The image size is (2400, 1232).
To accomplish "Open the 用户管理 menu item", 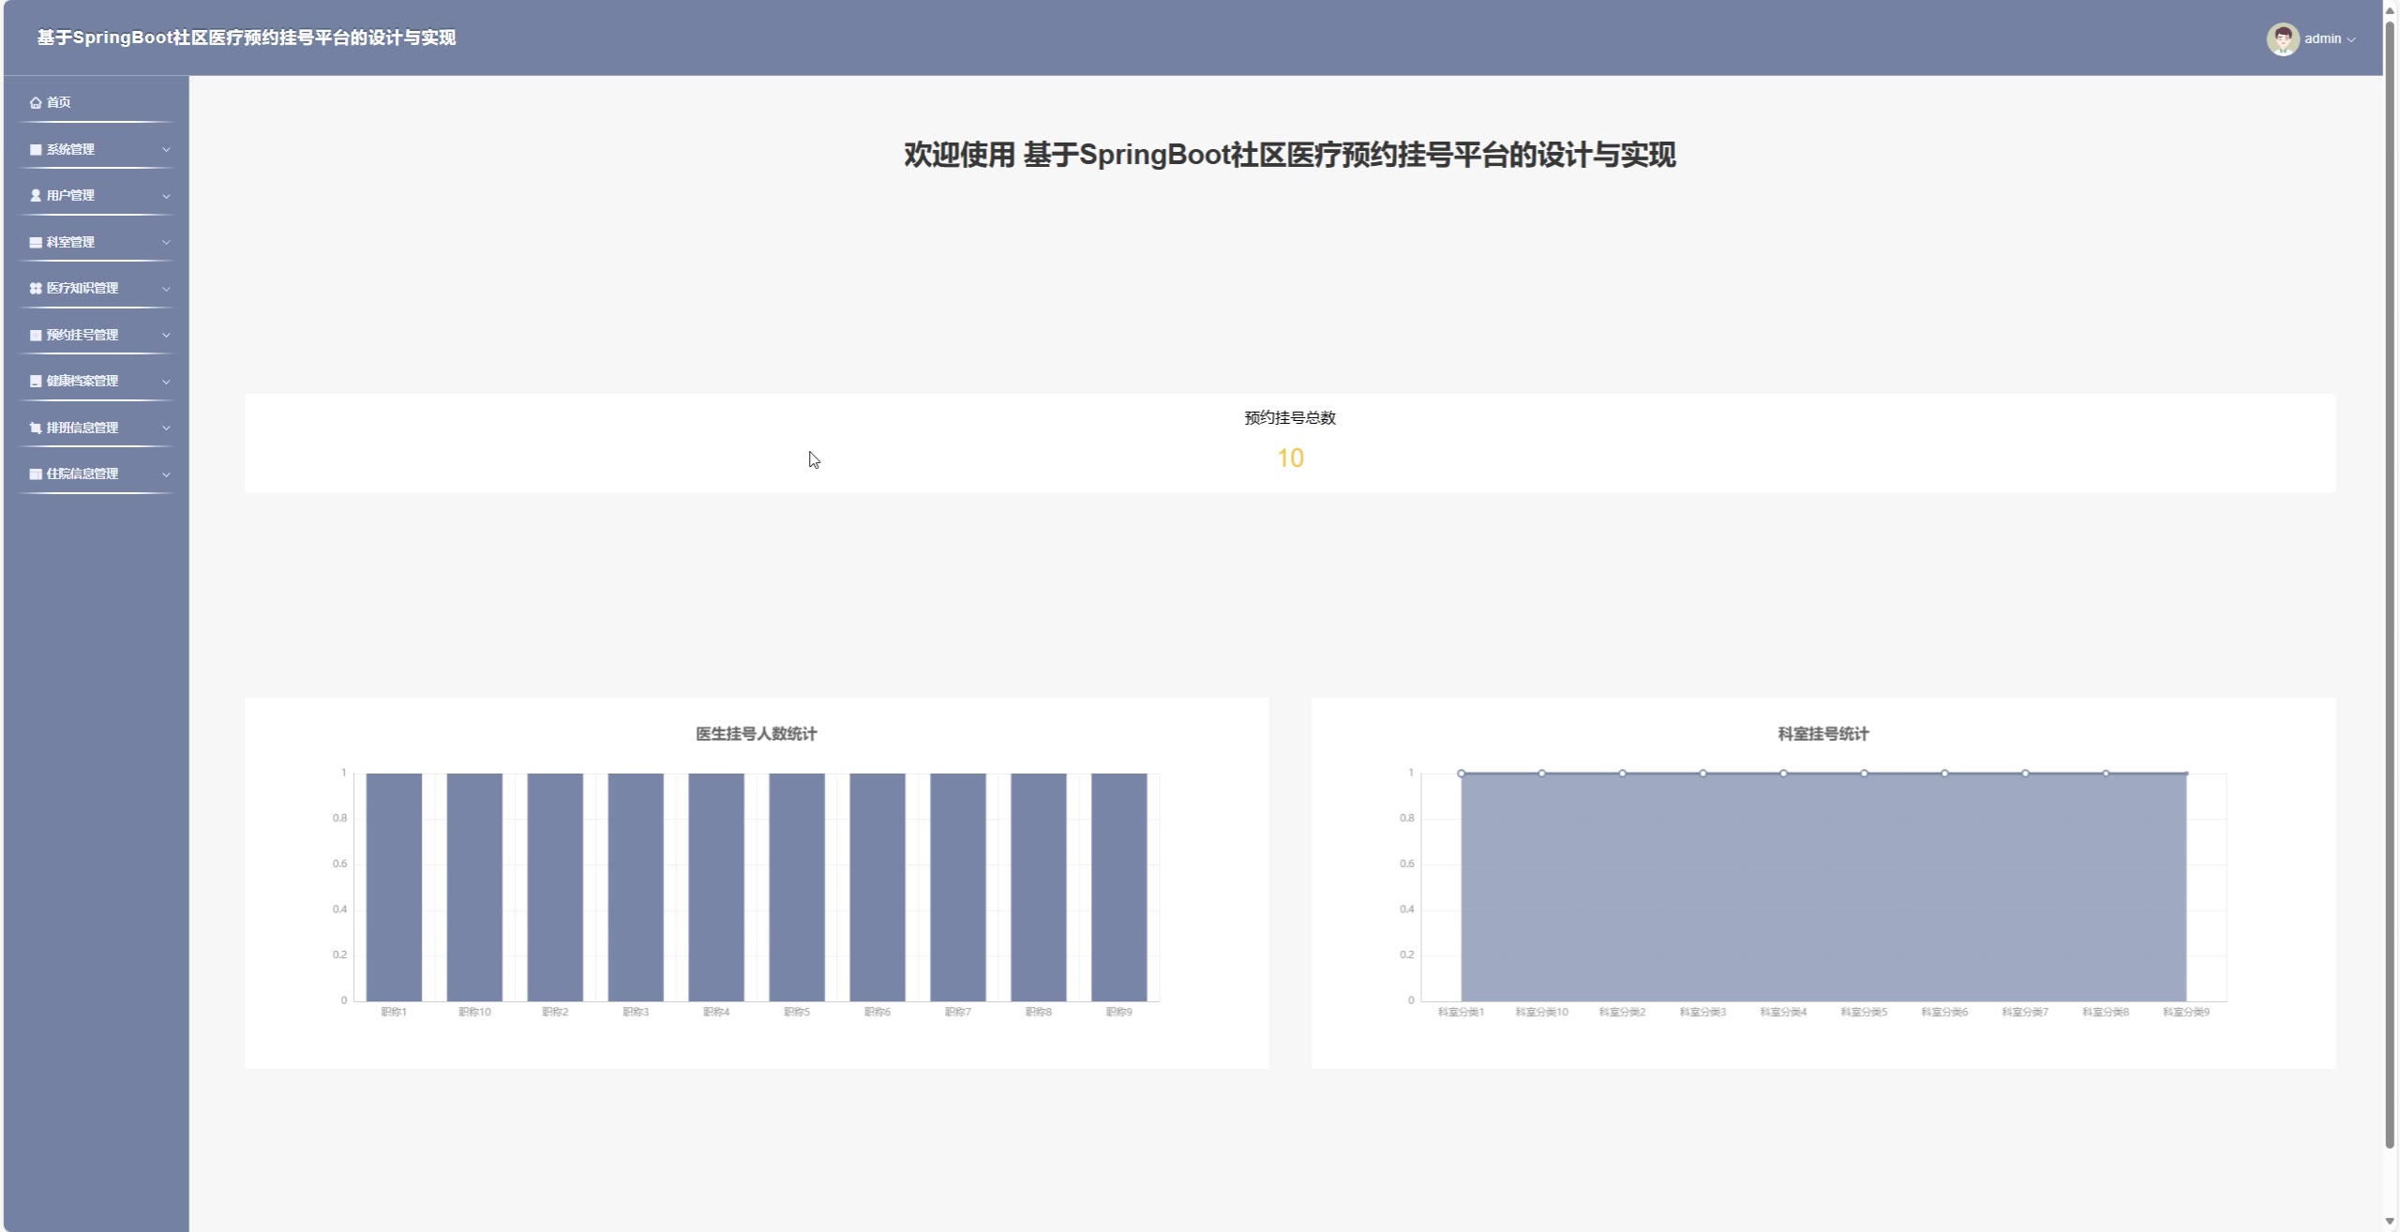I will tap(70, 195).
